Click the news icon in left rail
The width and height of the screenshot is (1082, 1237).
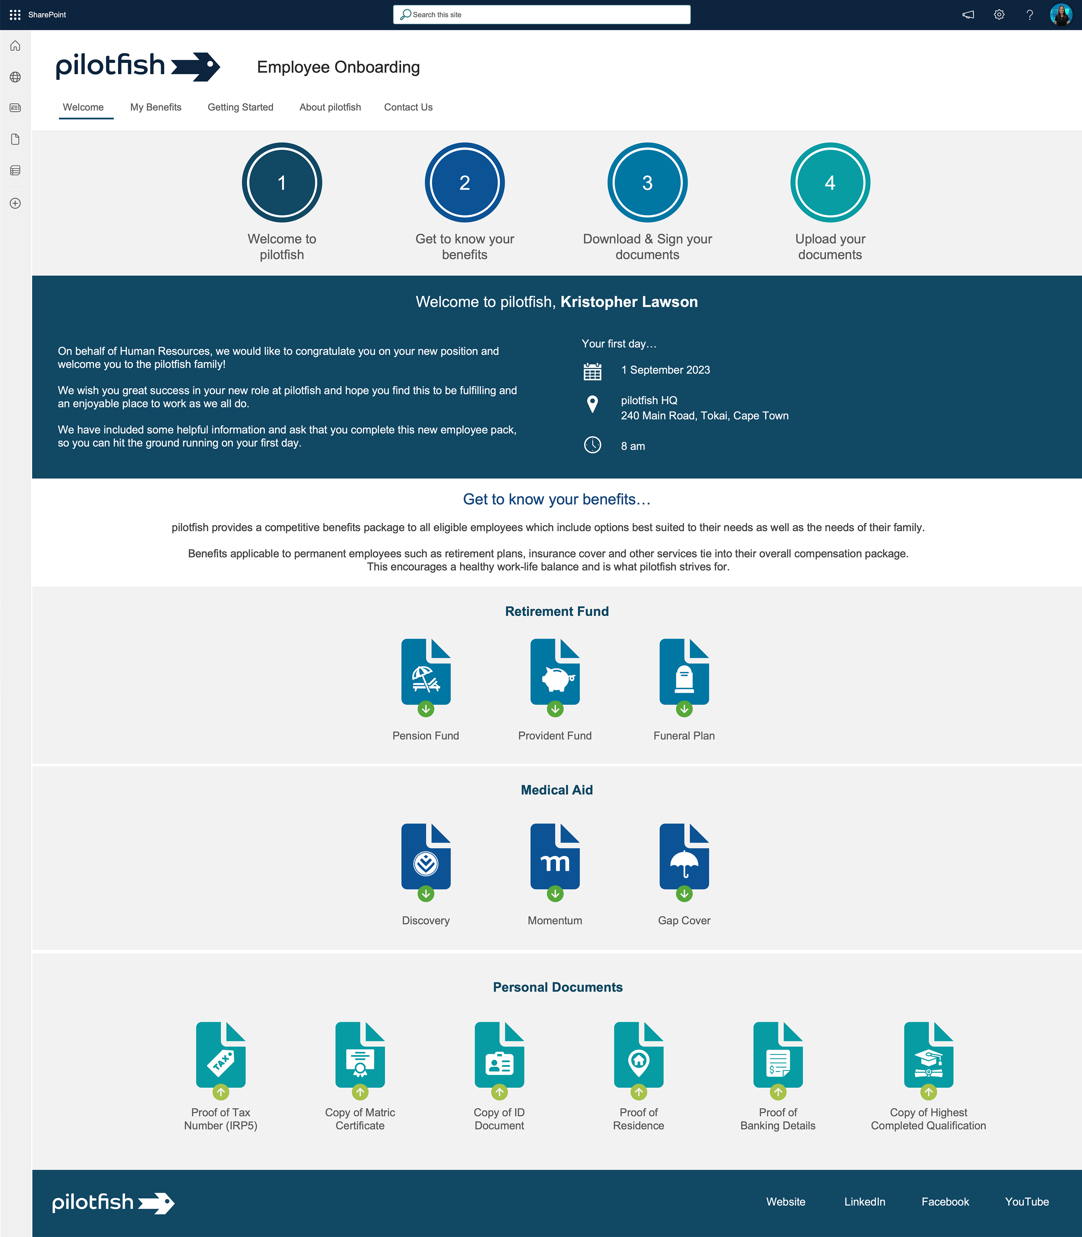click(x=16, y=108)
